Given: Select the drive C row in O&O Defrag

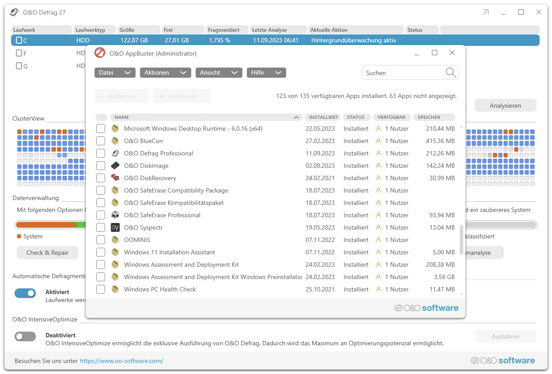Looking at the screenshot, I should [275, 40].
